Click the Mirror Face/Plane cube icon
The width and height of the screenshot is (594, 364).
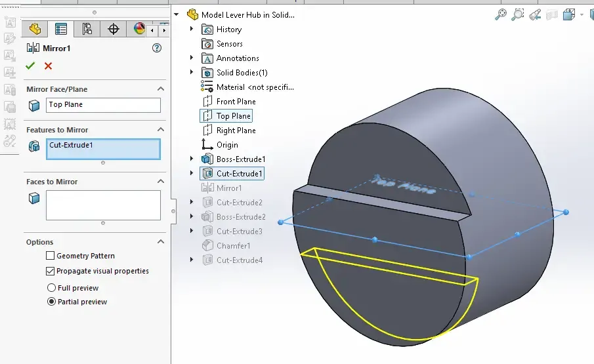[x=34, y=106]
